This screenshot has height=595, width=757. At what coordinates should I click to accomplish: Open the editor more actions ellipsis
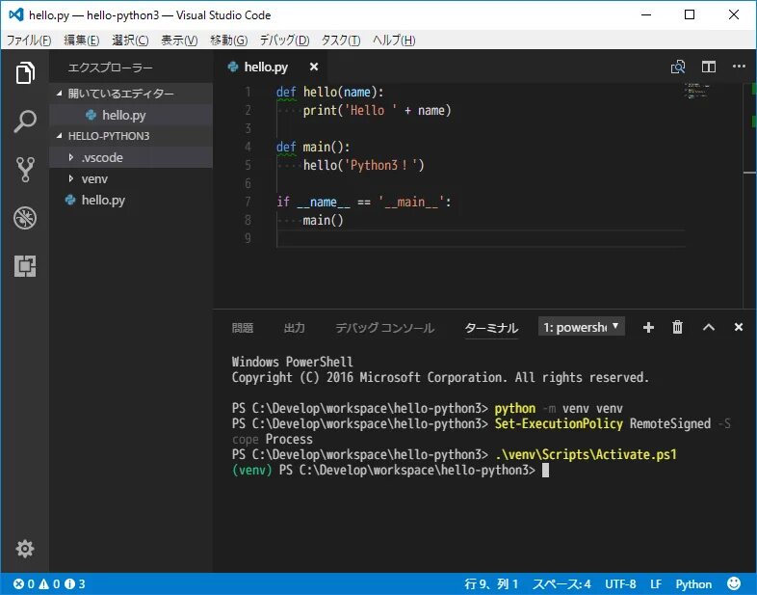(x=739, y=67)
